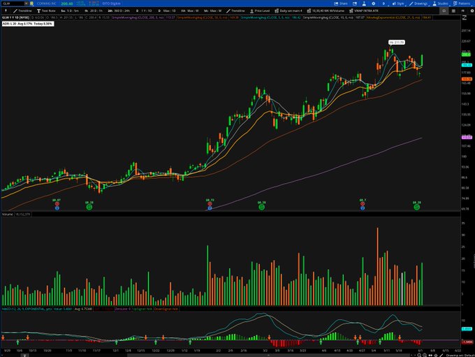Click the Share button
Viewport: 475px width, 357px height.
tap(341, 3)
